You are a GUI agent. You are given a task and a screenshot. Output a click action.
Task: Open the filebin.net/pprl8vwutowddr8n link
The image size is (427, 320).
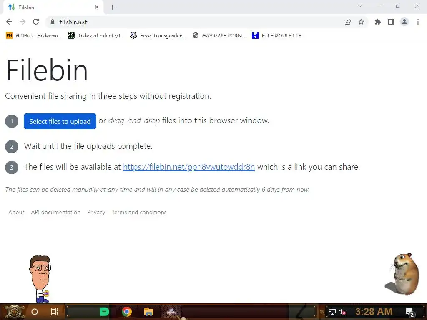click(x=189, y=167)
